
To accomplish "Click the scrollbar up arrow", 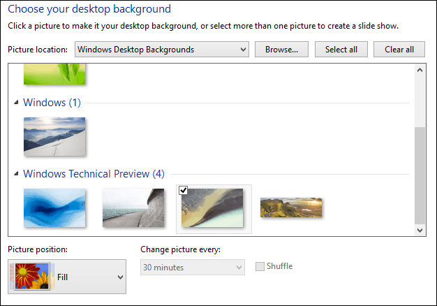I will (420, 70).
